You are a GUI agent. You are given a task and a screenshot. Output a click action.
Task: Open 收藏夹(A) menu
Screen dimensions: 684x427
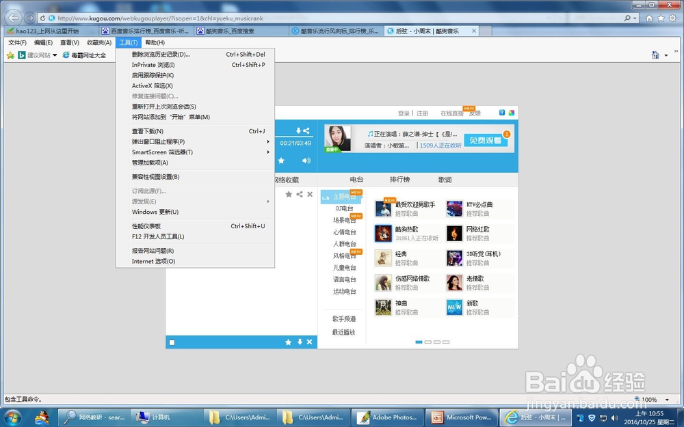[99, 42]
